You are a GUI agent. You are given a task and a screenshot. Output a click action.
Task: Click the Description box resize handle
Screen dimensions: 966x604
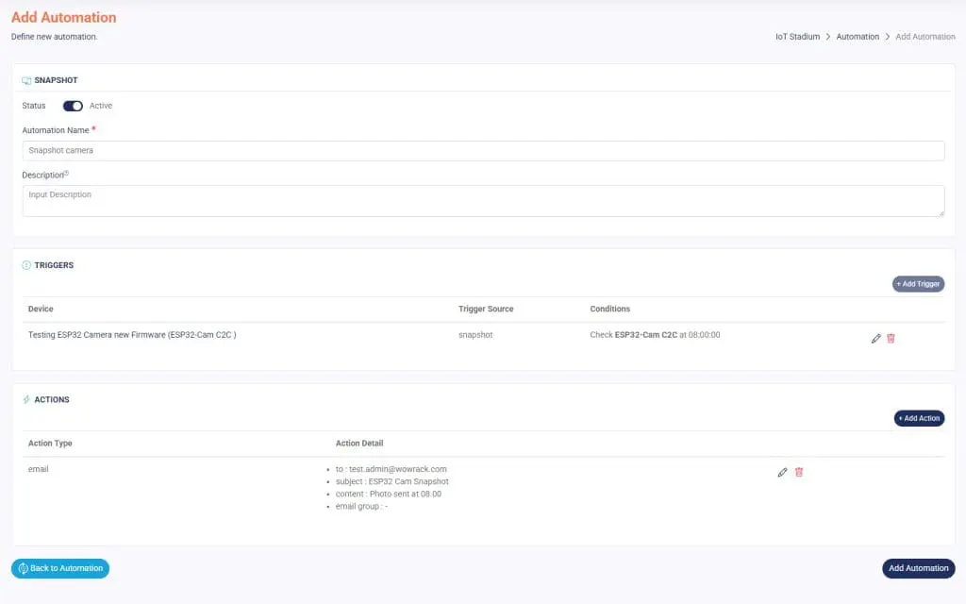tap(941, 212)
